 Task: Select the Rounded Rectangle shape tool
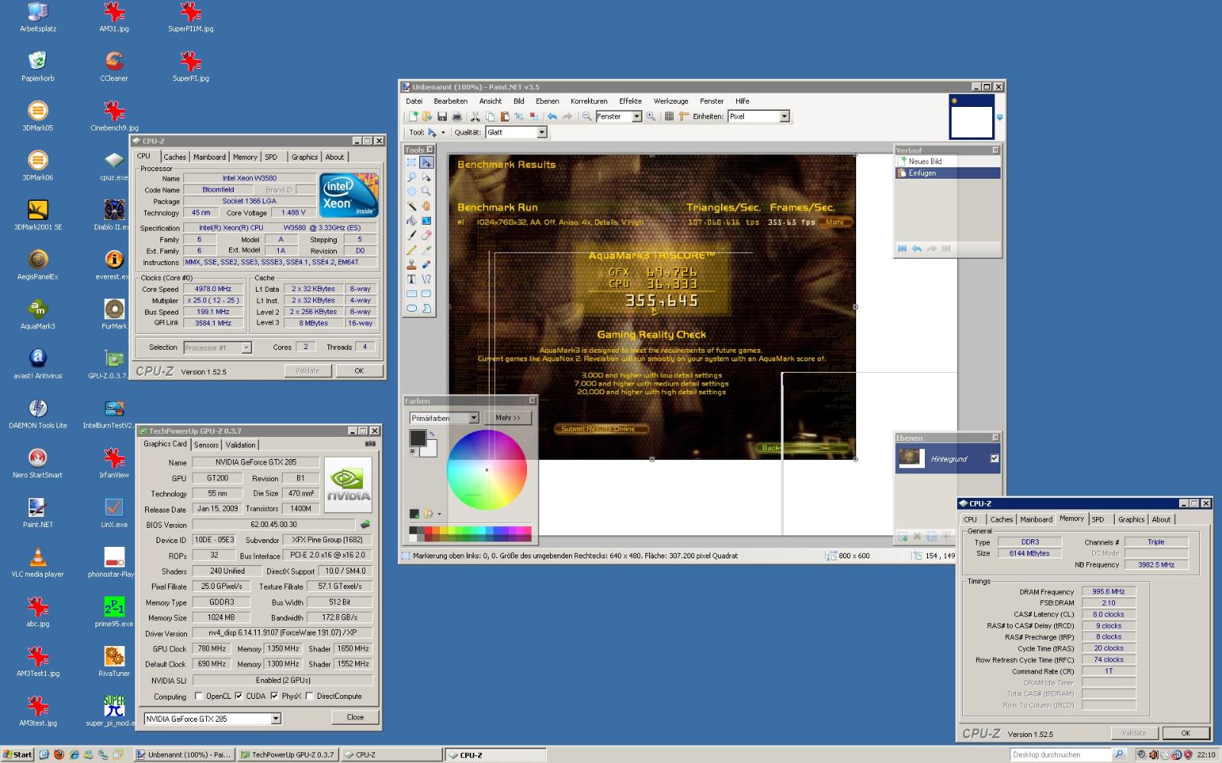pos(426,293)
